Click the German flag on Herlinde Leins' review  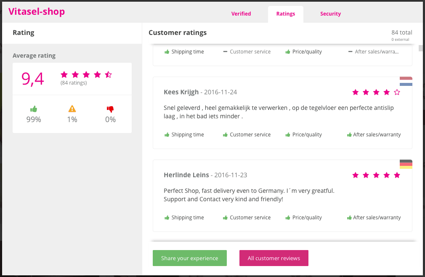coord(406,164)
